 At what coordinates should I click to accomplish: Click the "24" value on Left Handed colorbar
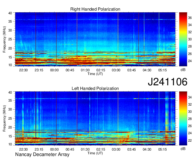point(190,133)
